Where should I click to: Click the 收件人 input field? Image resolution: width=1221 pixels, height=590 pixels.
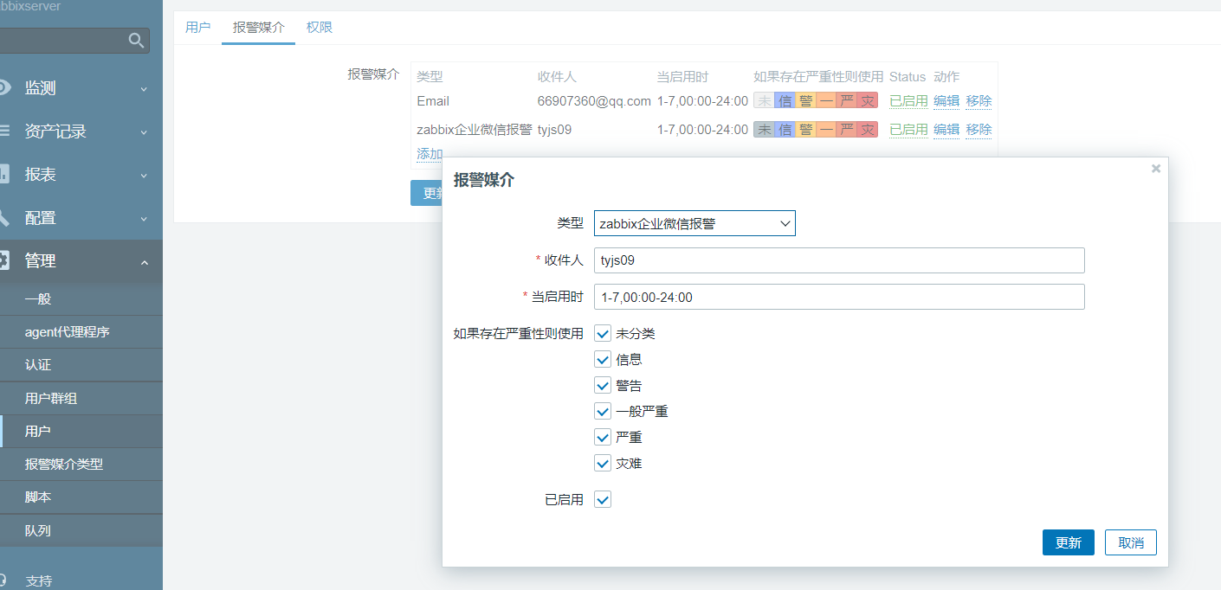[x=839, y=260]
